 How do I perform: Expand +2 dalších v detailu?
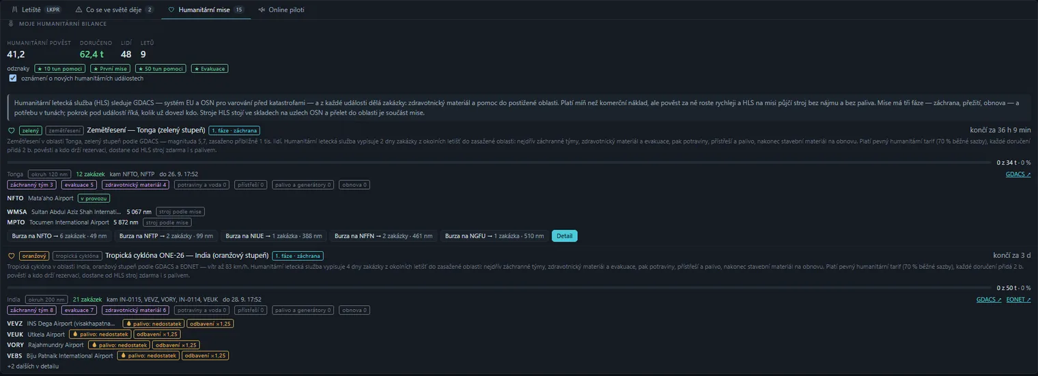pyautogui.click(x=33, y=366)
